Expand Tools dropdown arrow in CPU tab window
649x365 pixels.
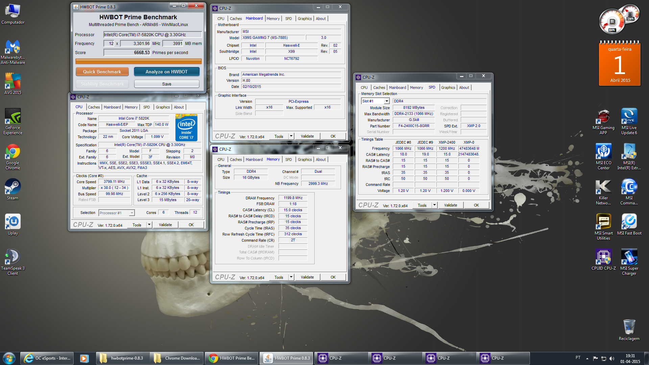point(149,225)
